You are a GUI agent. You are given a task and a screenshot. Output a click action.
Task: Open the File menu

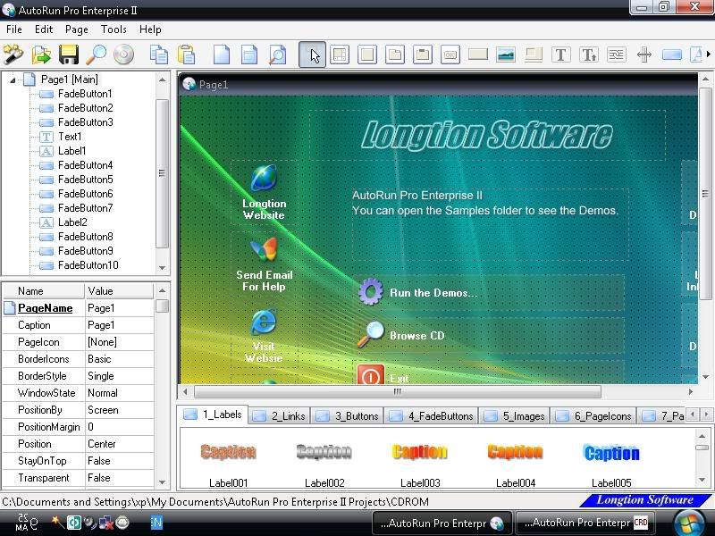click(x=14, y=29)
